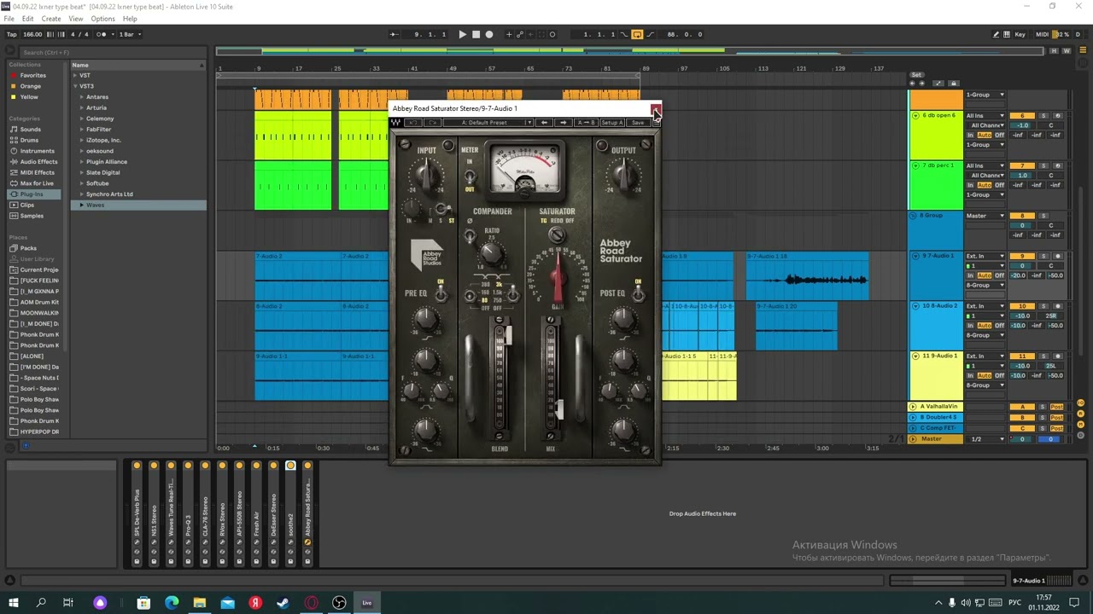Click plugin Redo arrow in Waves toolbar
This screenshot has height=614, width=1093.
[x=432, y=123]
